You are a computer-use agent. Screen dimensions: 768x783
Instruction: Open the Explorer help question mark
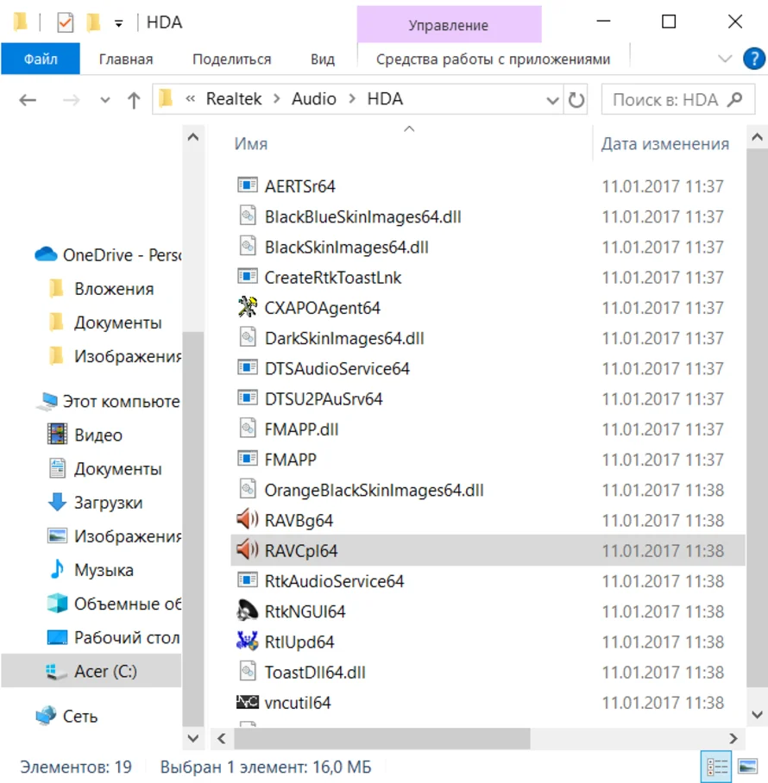point(754,59)
